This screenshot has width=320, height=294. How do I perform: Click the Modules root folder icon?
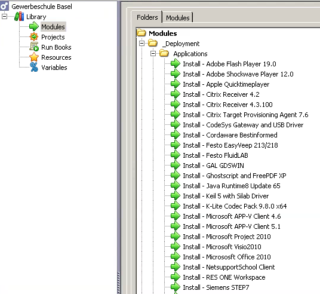click(x=141, y=33)
